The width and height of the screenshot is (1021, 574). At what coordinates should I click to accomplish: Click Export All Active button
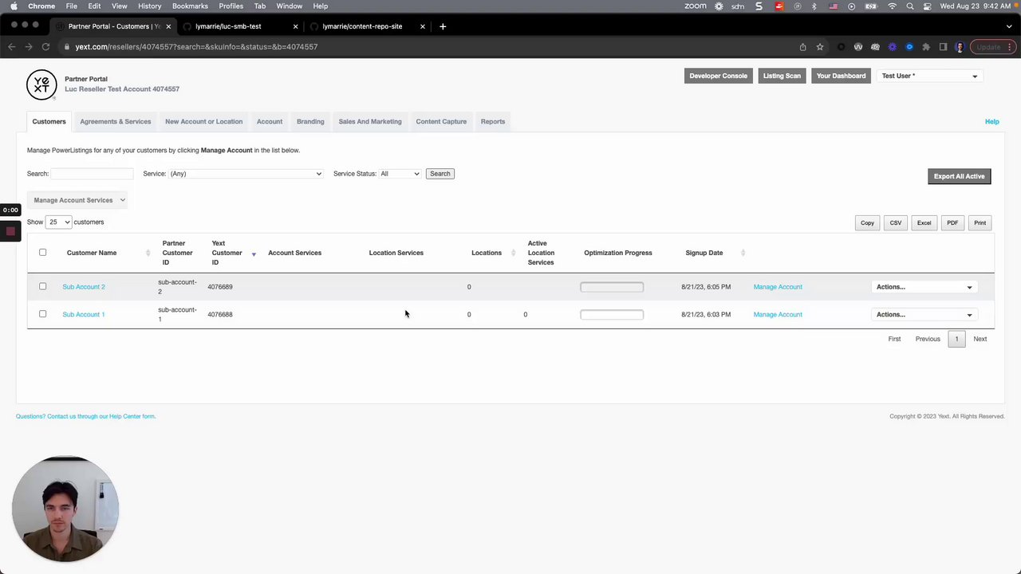[x=959, y=176]
